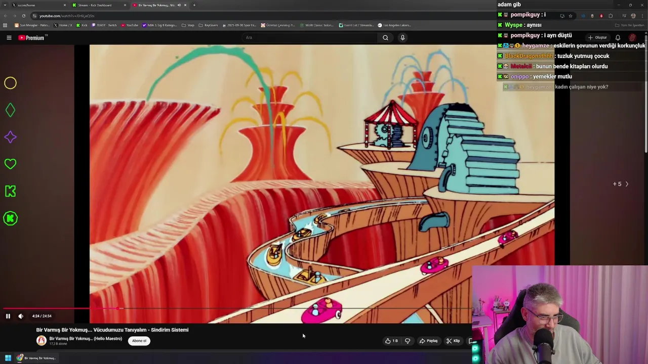Viewport: 648px width, 364px height.
Task: Bookmark this page with the star icon
Action: coord(571,16)
